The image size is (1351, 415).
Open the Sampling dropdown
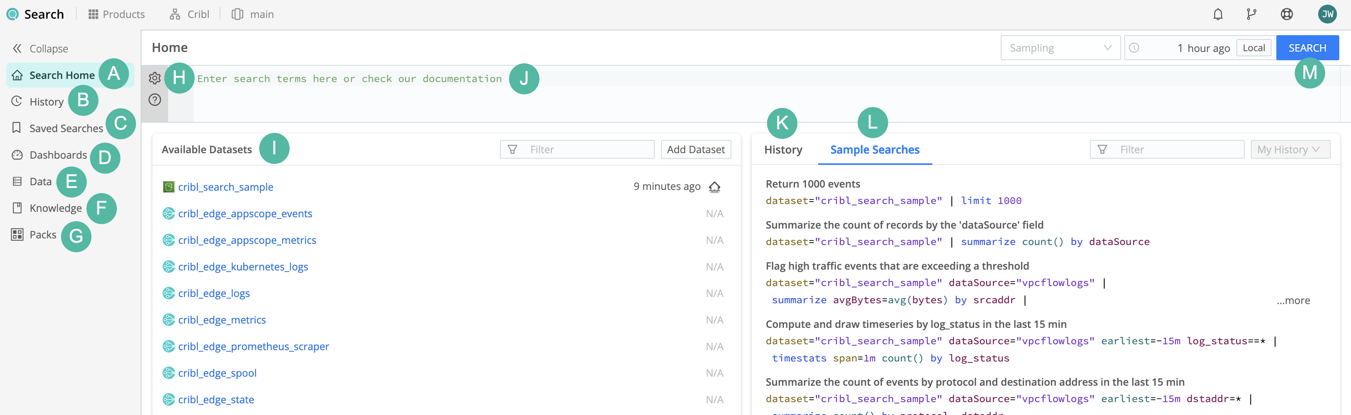point(1061,47)
